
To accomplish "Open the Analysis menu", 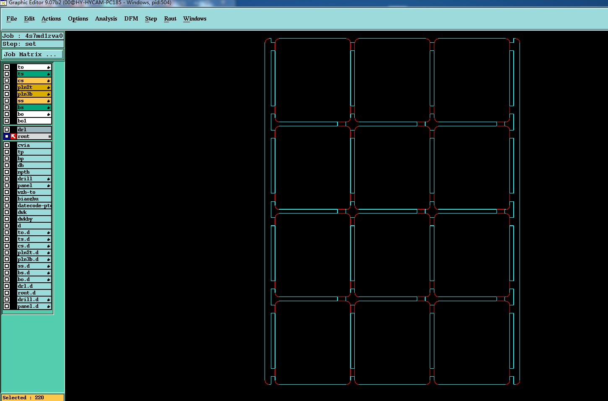I will pyautogui.click(x=106, y=18).
